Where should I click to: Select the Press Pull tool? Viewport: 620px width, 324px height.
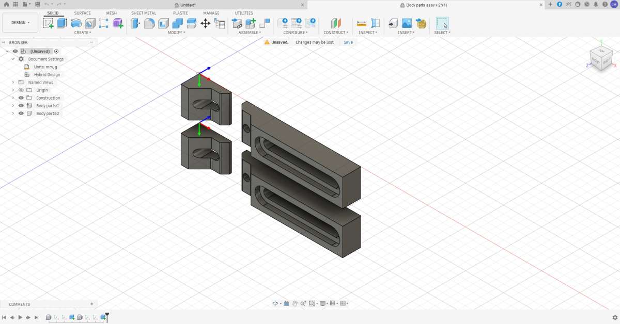click(x=136, y=23)
